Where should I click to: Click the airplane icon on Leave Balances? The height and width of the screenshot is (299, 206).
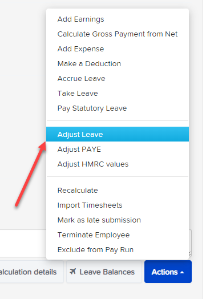pos(73,271)
